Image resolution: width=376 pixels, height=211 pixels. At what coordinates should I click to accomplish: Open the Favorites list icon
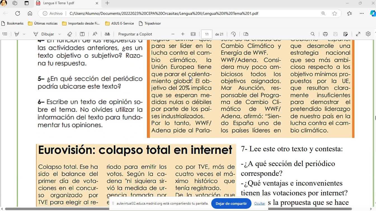point(349,13)
